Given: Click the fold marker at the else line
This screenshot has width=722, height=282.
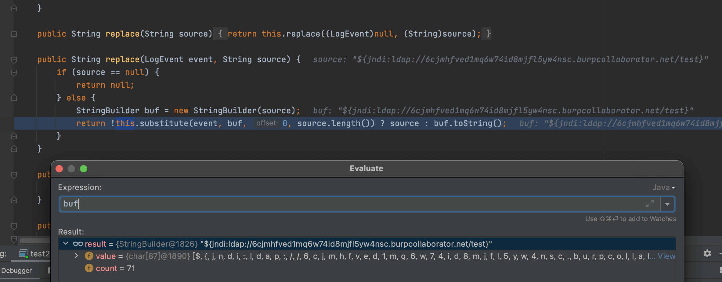Looking at the screenshot, I should tap(14, 98).
